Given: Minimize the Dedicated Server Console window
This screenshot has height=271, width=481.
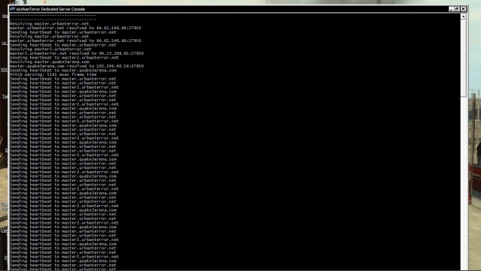Looking at the screenshot, I should click(451, 9).
